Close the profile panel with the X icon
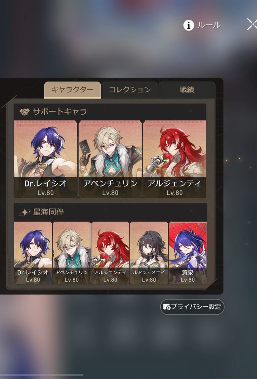 252,24
